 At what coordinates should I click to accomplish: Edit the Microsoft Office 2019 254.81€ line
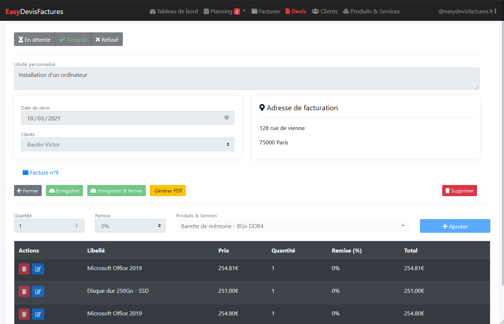click(38, 269)
